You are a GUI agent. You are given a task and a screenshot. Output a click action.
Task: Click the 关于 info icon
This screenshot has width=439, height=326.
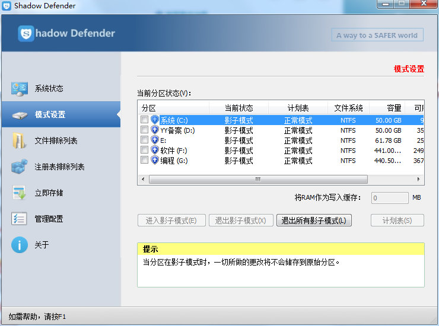pos(20,245)
